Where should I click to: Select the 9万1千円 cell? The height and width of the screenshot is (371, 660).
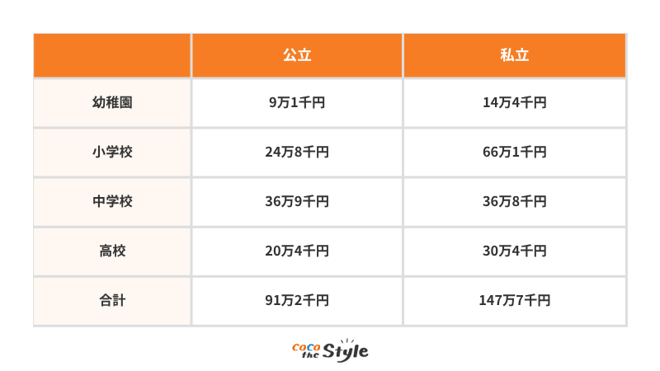[x=297, y=102]
